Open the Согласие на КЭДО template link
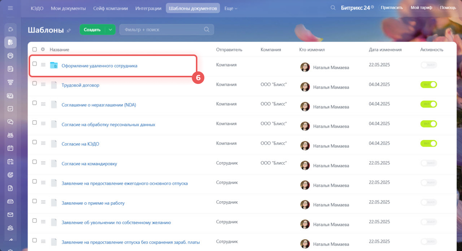This screenshot has height=251, width=462. 80,144
